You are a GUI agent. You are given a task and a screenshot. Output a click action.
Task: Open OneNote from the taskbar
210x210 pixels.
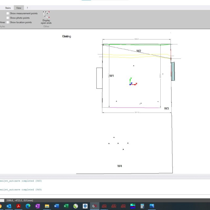click(x=37, y=206)
